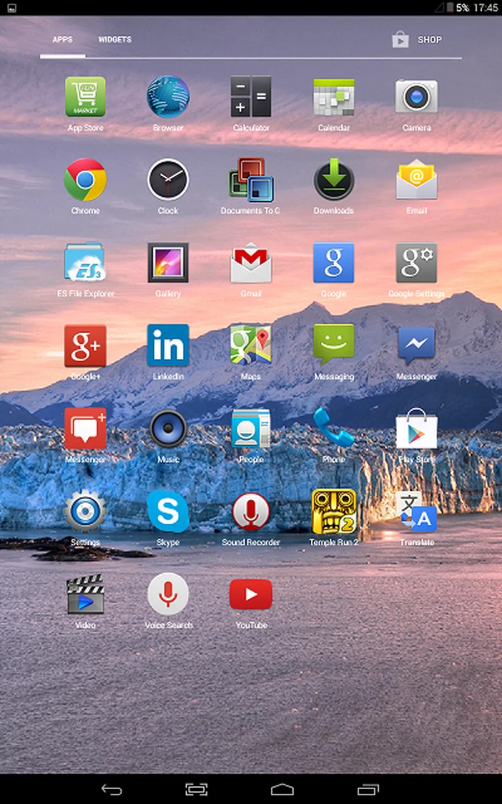Open the Sound Recorder app
The image size is (502, 804).
click(251, 512)
